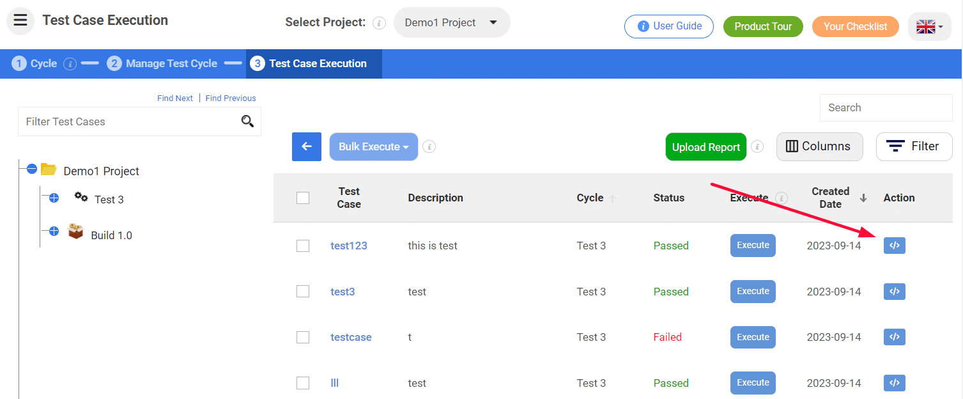Click the blue back arrow button
The image size is (963, 399).
pos(307,147)
